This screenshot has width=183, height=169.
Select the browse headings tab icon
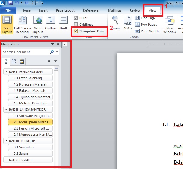tap(6, 61)
